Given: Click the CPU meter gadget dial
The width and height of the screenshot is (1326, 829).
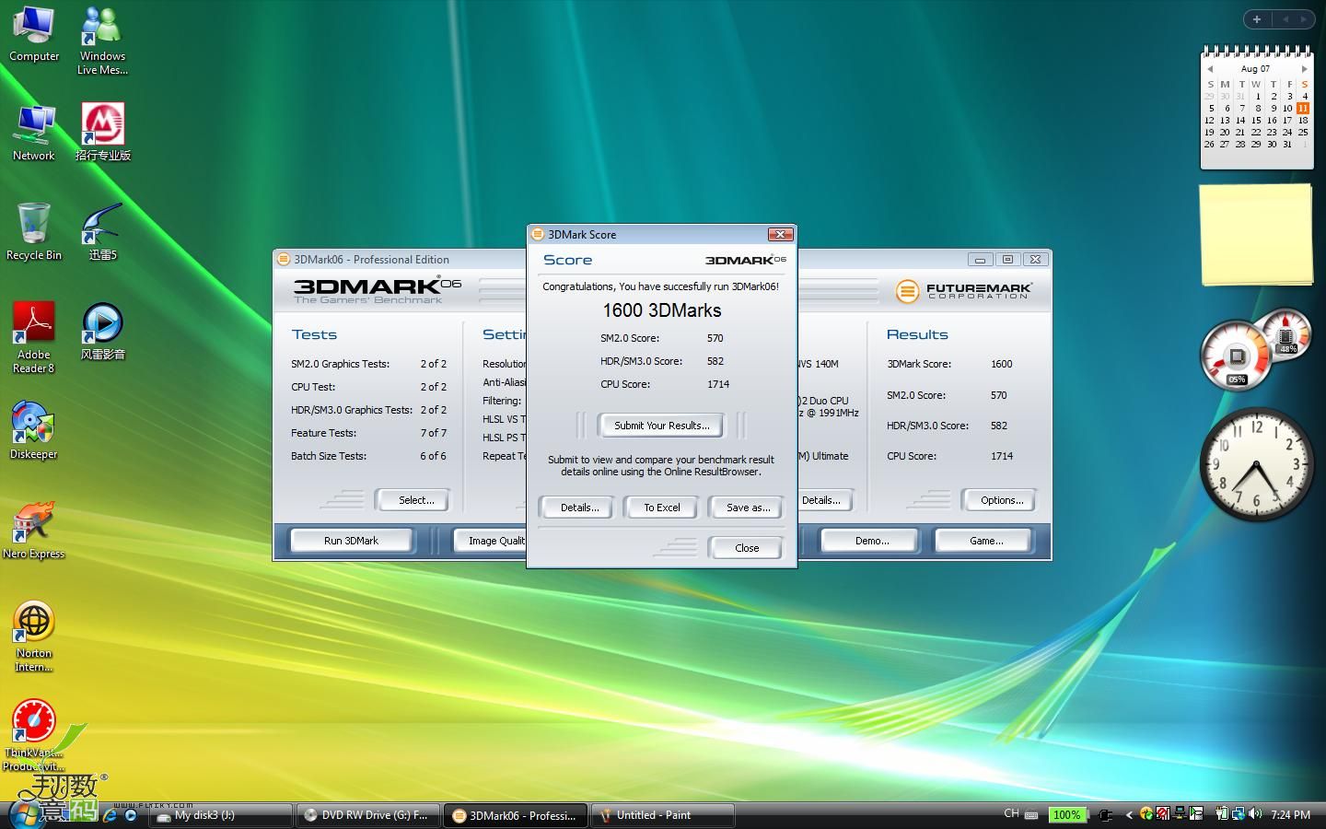Looking at the screenshot, I should (1237, 356).
